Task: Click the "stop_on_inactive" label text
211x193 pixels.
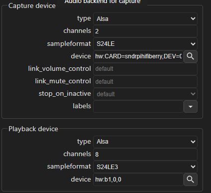Action: click(x=65, y=94)
